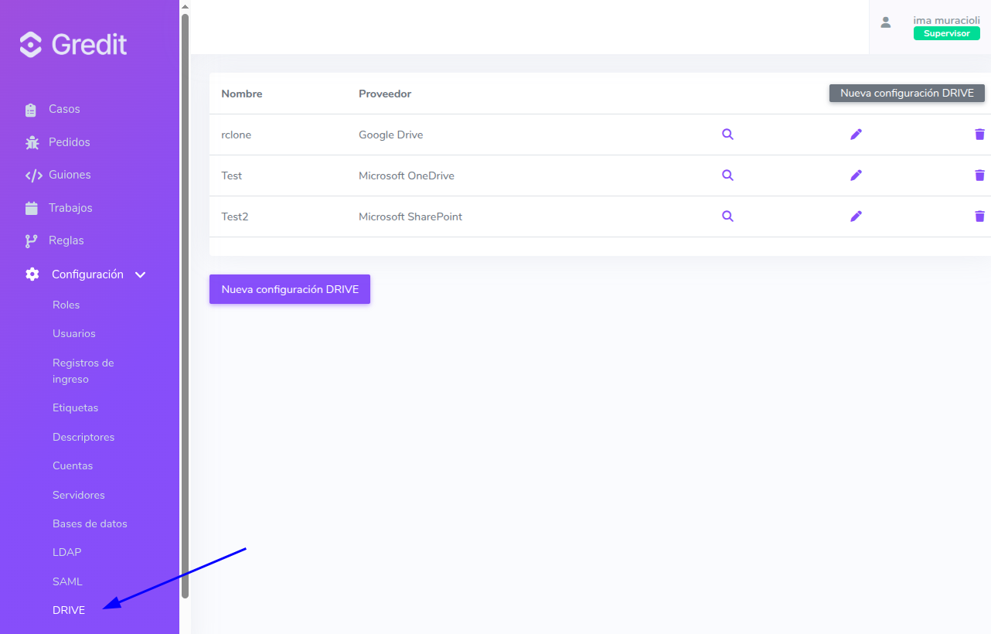Click the sidebar scroll up arrow

tap(185, 6)
